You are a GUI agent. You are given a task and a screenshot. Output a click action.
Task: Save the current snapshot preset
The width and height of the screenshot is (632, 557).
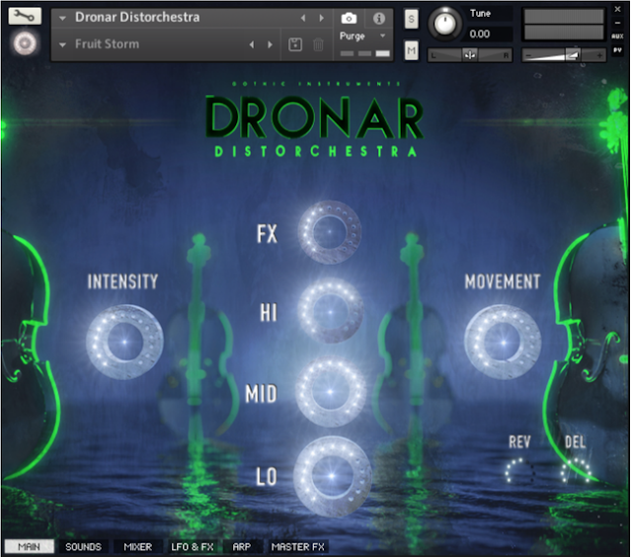click(x=295, y=44)
